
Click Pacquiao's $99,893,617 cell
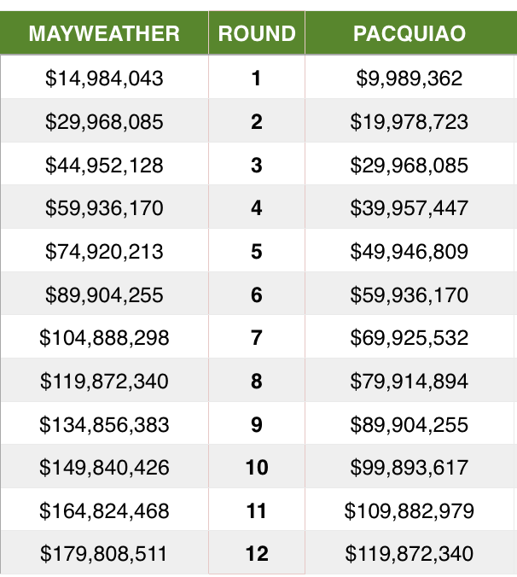[410, 467]
